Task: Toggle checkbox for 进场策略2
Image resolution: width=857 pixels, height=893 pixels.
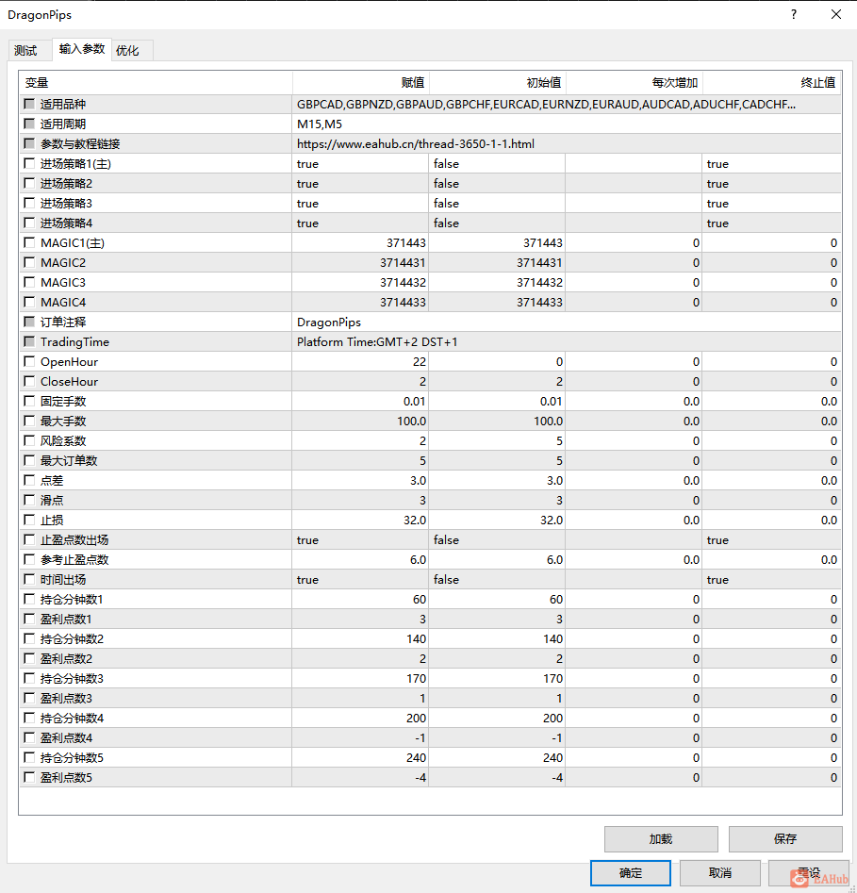Action: (29, 183)
